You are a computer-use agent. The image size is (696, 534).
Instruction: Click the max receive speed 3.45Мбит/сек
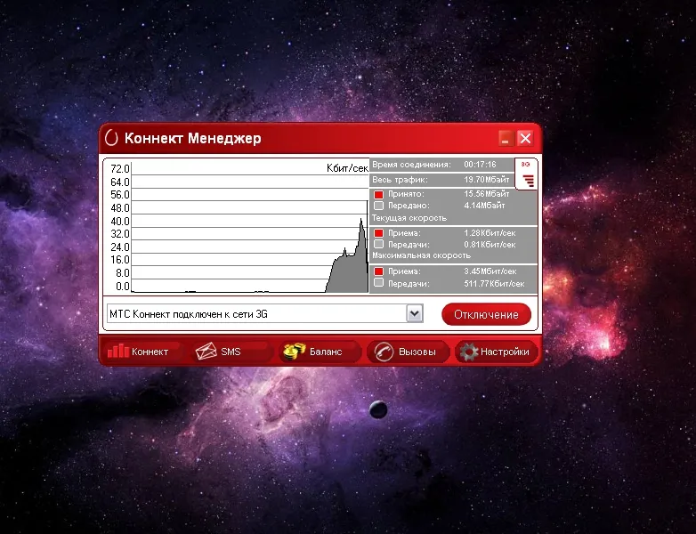coord(490,271)
